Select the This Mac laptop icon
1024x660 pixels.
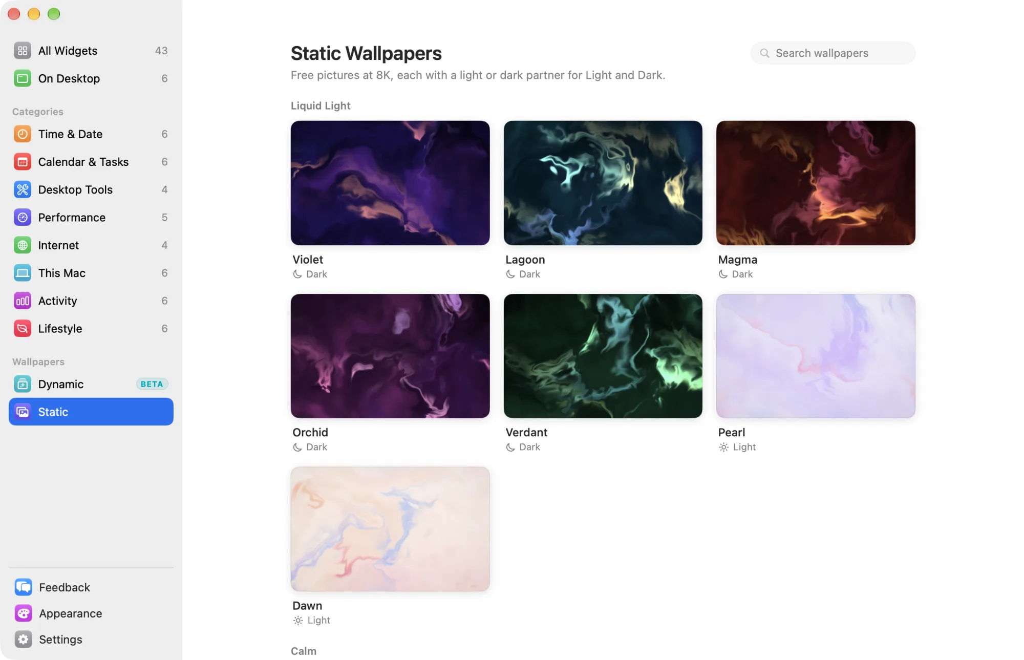click(x=23, y=273)
